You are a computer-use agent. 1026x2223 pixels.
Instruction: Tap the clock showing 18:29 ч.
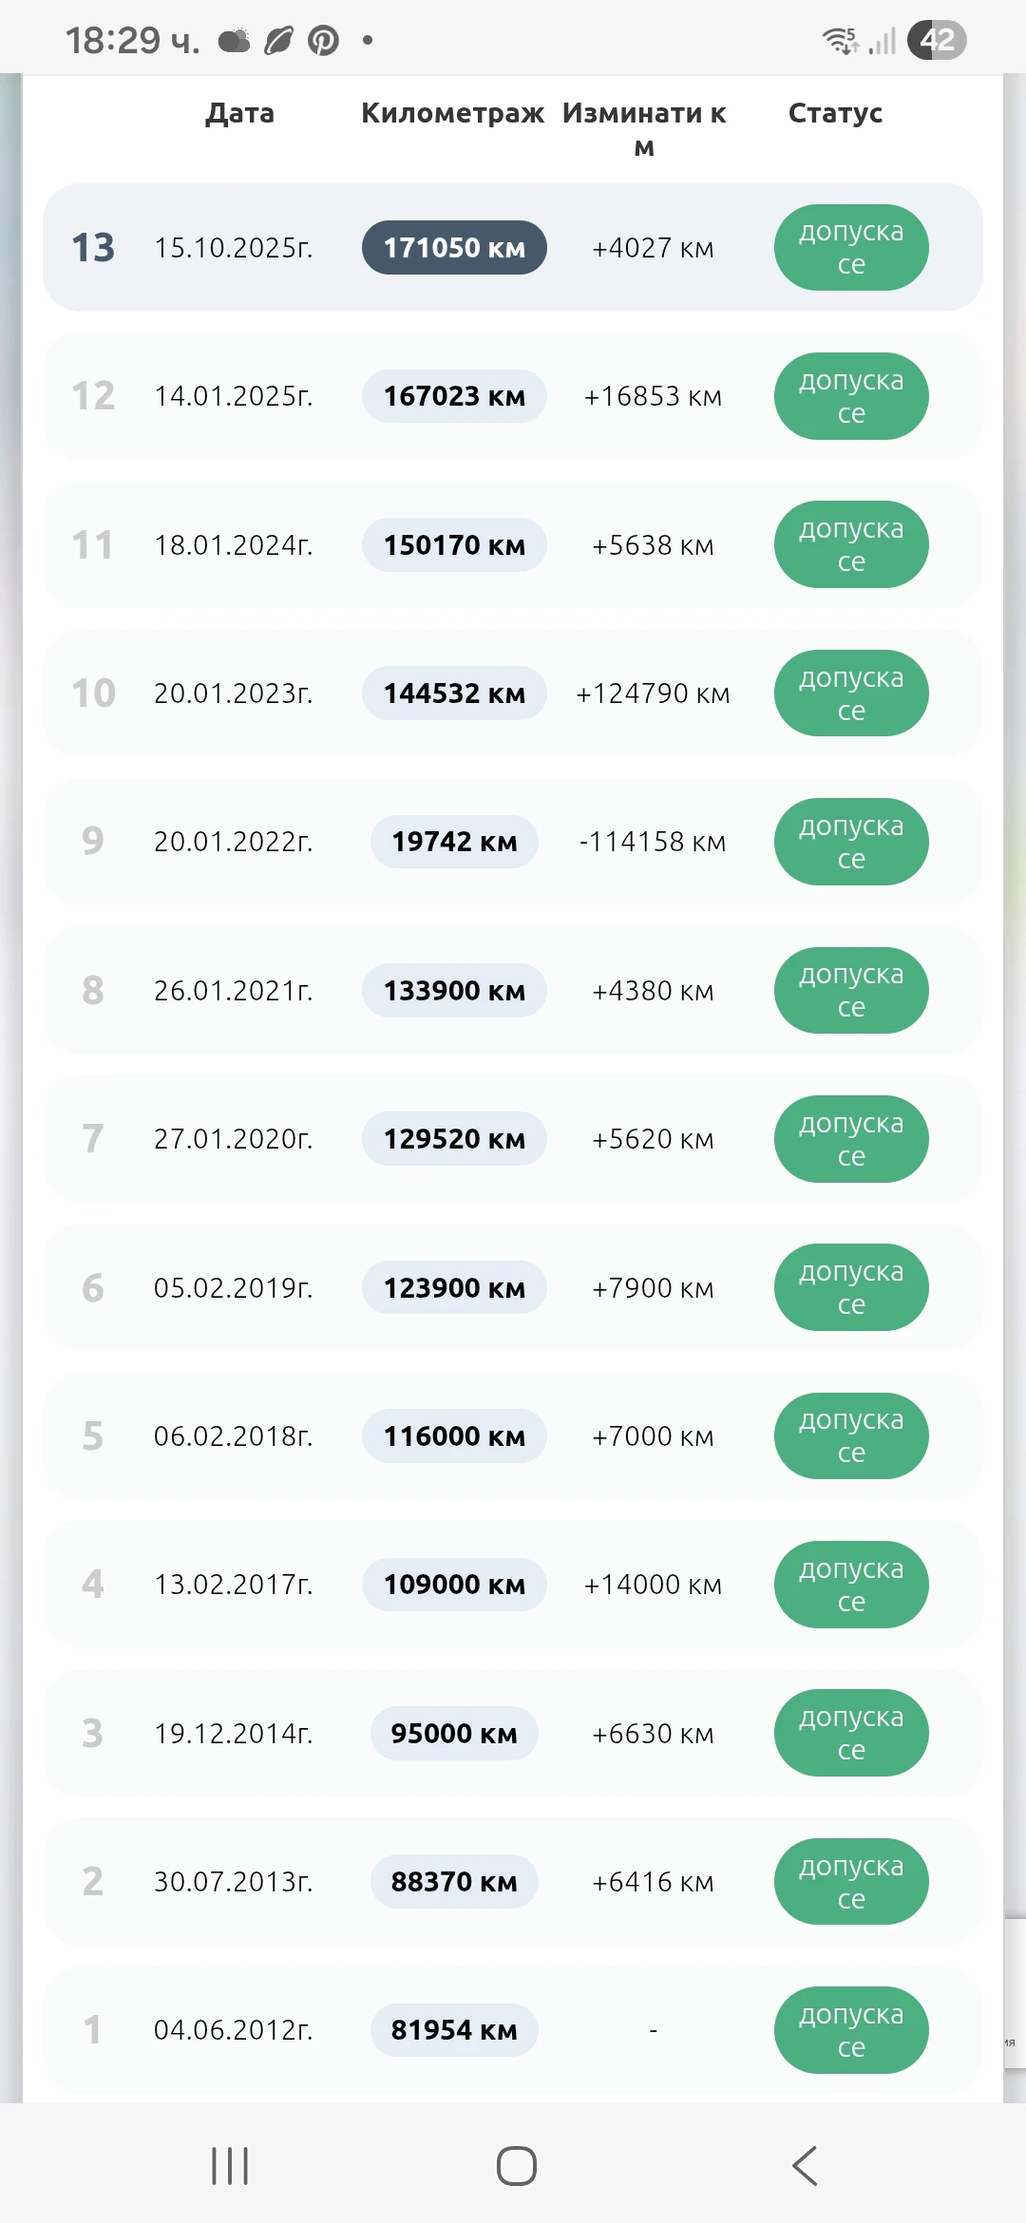(132, 41)
